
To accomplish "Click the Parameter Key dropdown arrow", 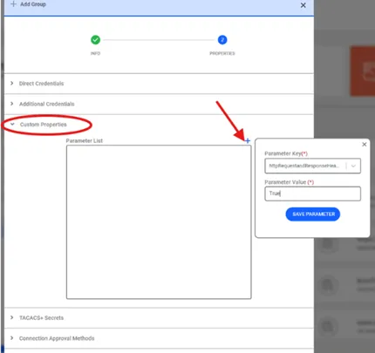I will (x=353, y=166).
